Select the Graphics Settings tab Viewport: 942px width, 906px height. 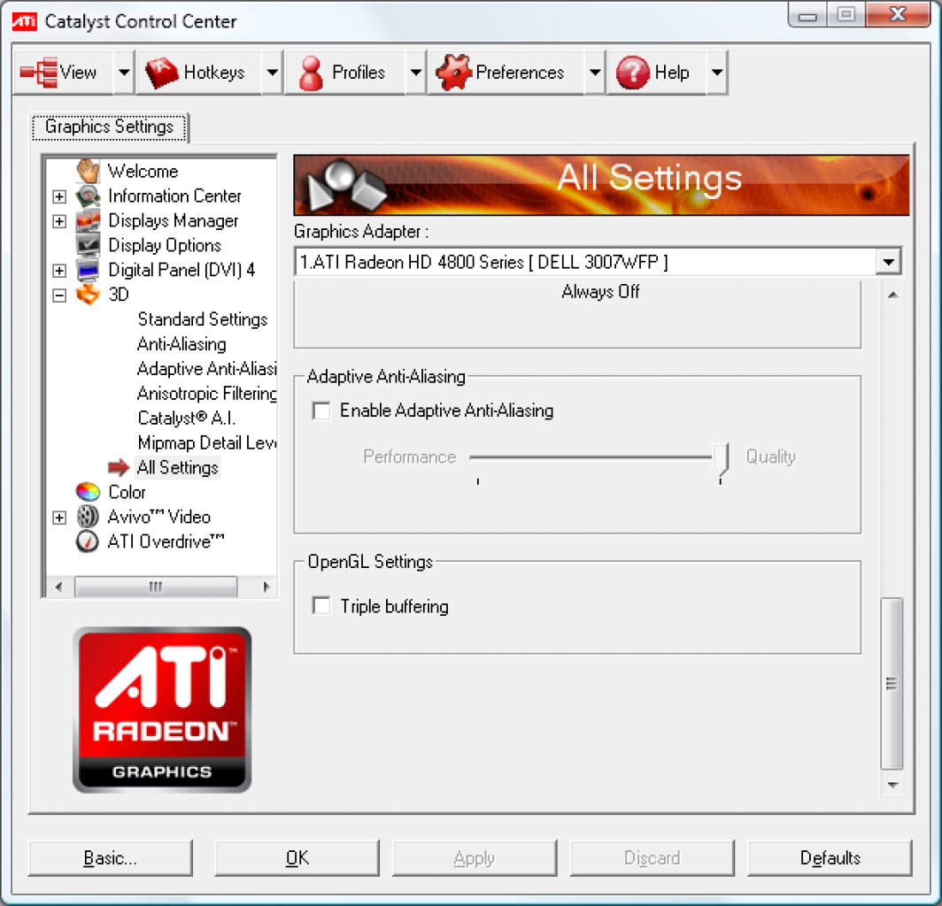tap(110, 127)
